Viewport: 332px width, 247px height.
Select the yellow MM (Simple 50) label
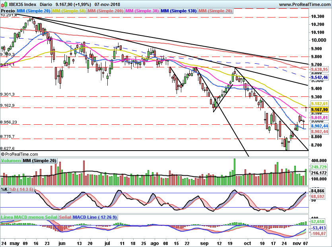tap(69, 11)
